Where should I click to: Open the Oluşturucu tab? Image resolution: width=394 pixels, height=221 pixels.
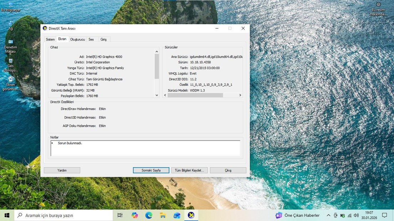click(x=77, y=40)
